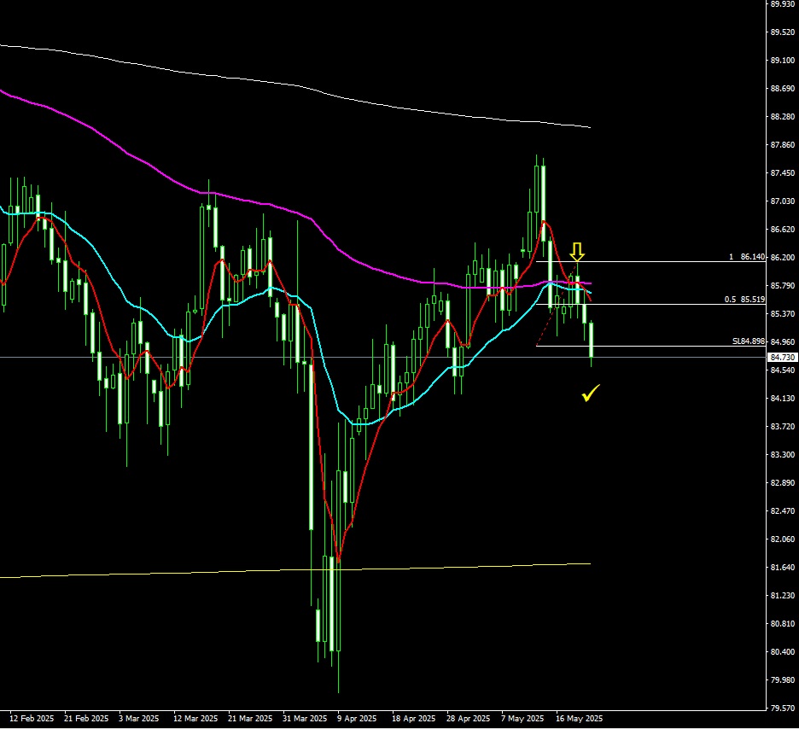799x729 pixels.
Task: Click the SL 84.898 level label
Action: 748,341
